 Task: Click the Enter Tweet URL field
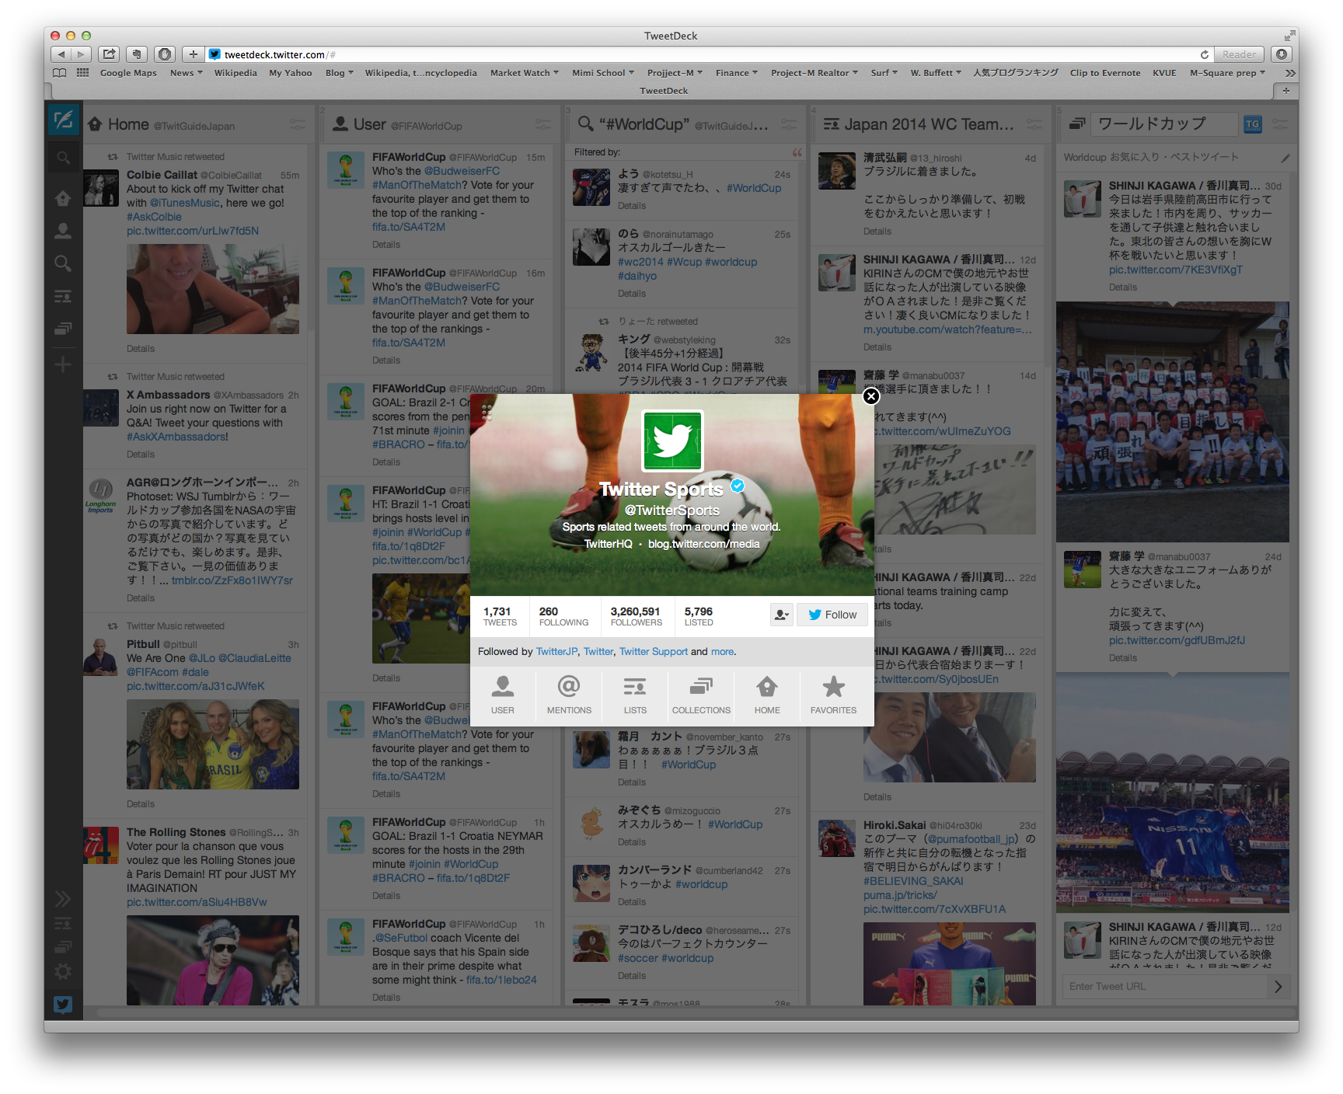pyautogui.click(x=1164, y=987)
